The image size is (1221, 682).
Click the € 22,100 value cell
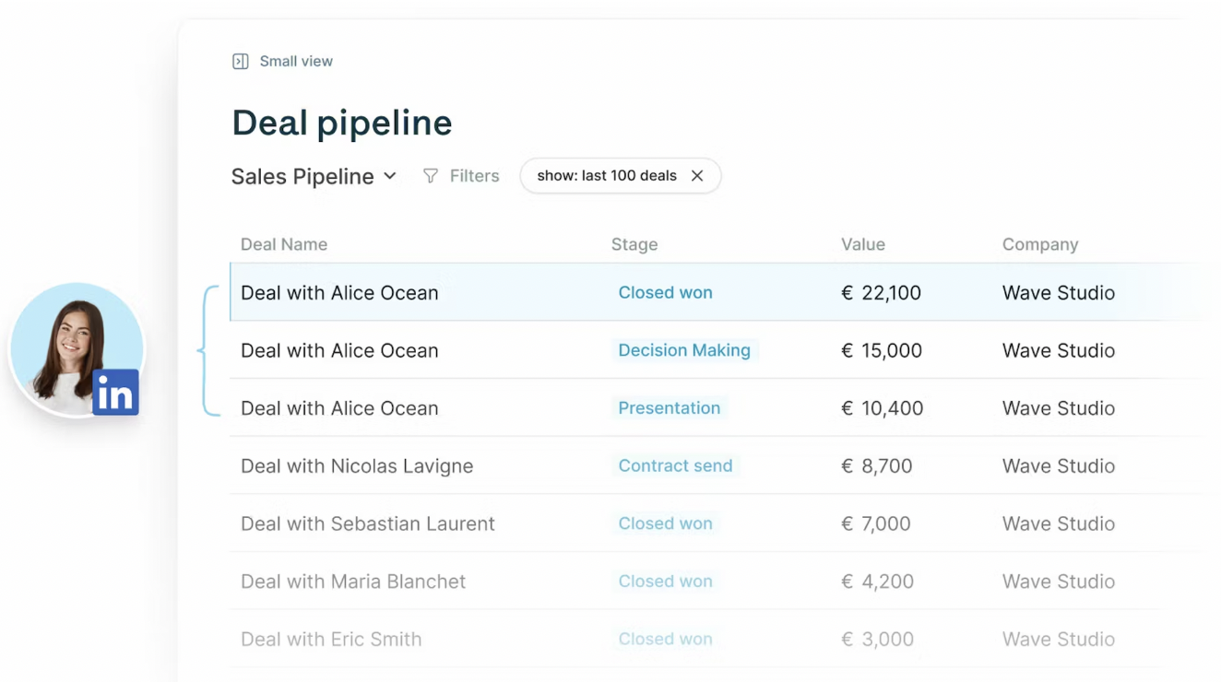pyautogui.click(x=881, y=293)
